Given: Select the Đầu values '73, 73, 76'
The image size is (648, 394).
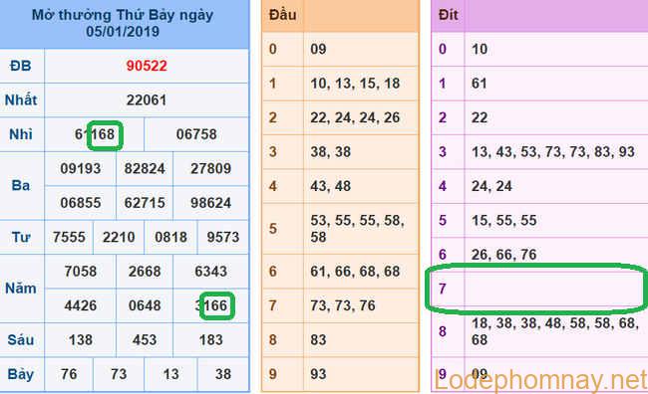Looking at the screenshot, I should (343, 305).
